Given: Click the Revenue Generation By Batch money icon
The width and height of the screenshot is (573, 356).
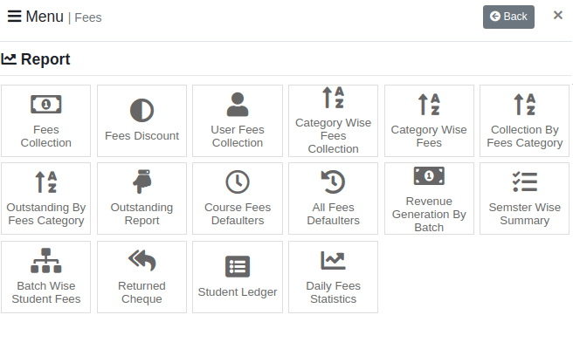Looking at the screenshot, I should [x=429, y=176].
